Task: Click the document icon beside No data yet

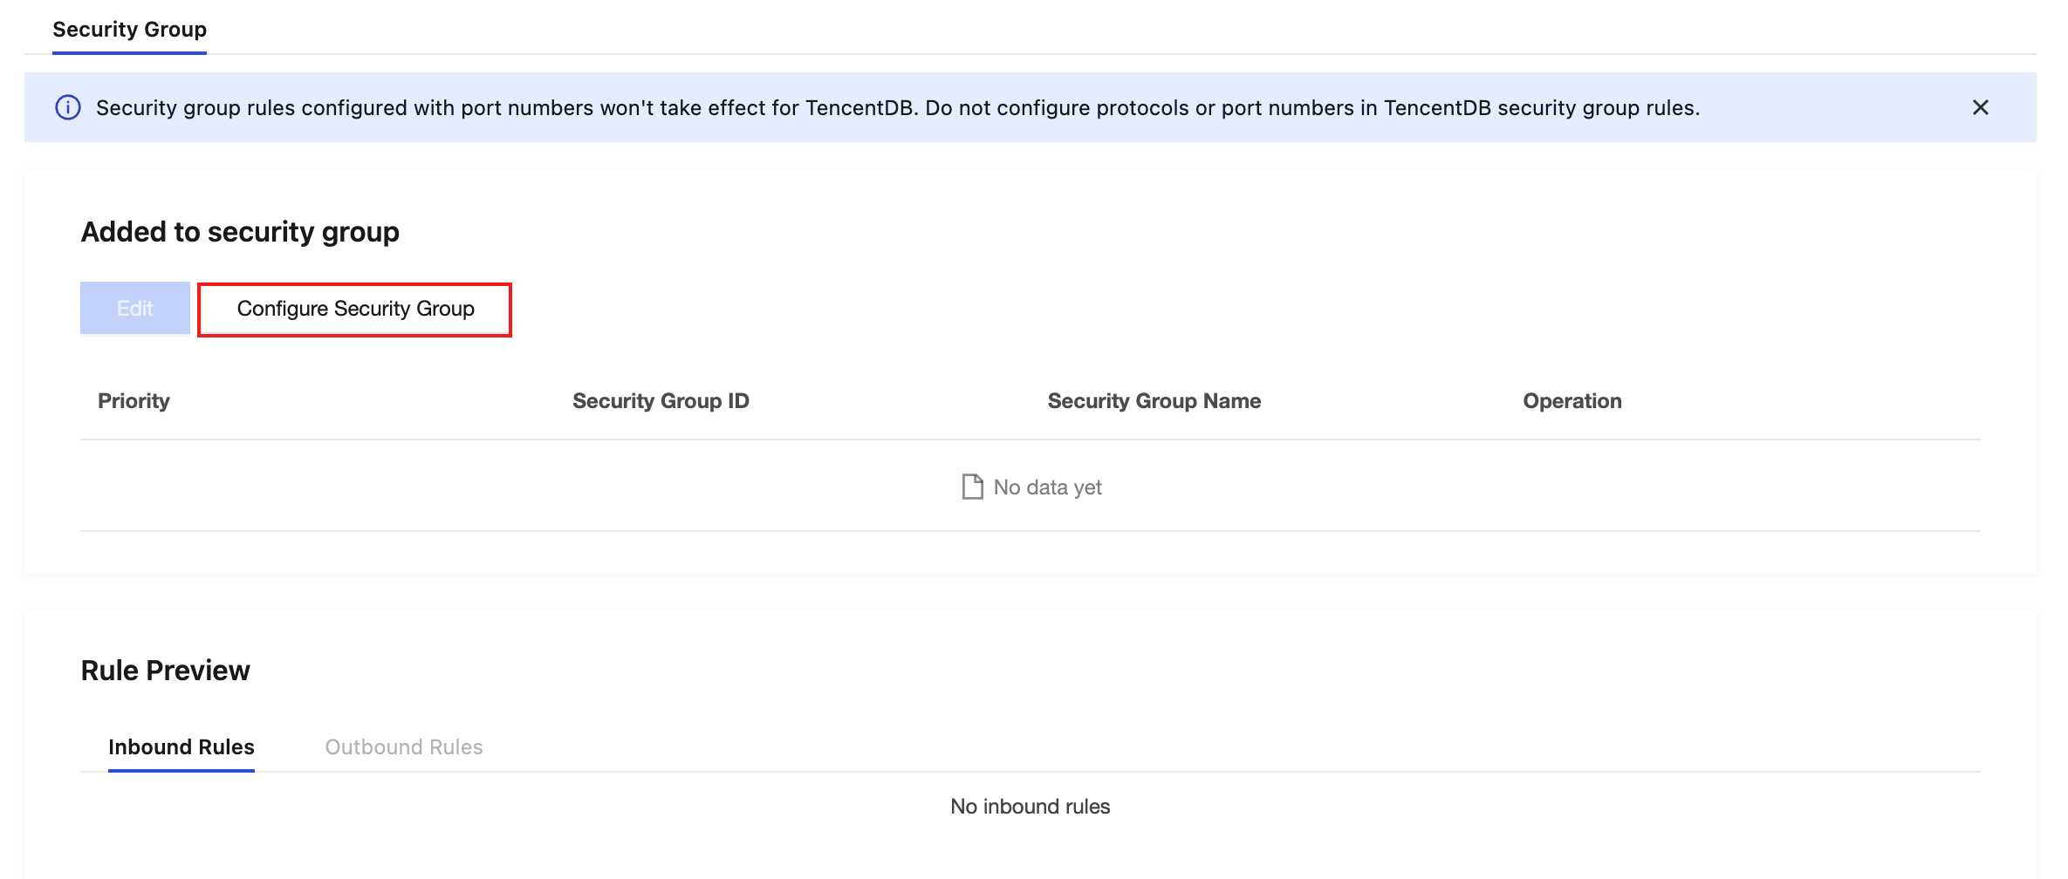Action: tap(972, 487)
